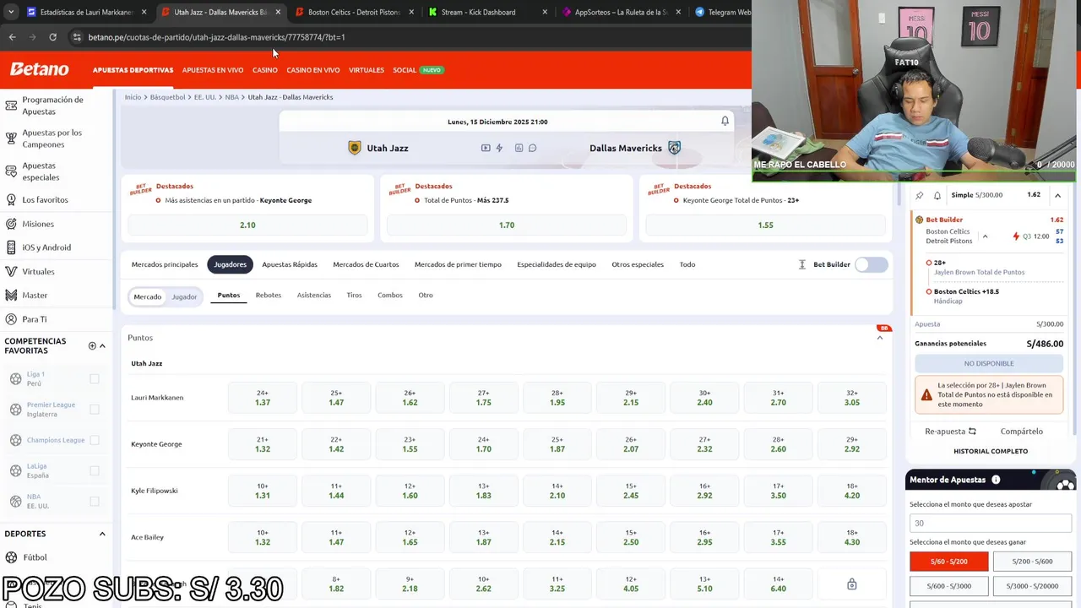Open the Apuestas Deportivas menu

133,70
